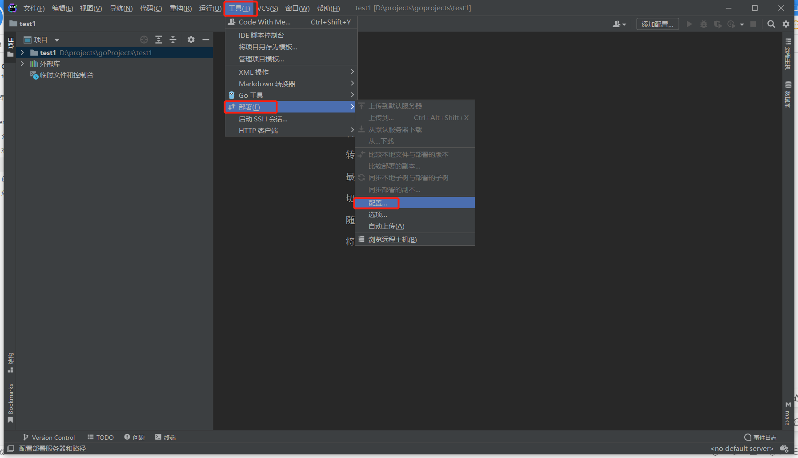Expand the 外部库 tree node
This screenshot has width=798, height=458.
click(x=22, y=64)
